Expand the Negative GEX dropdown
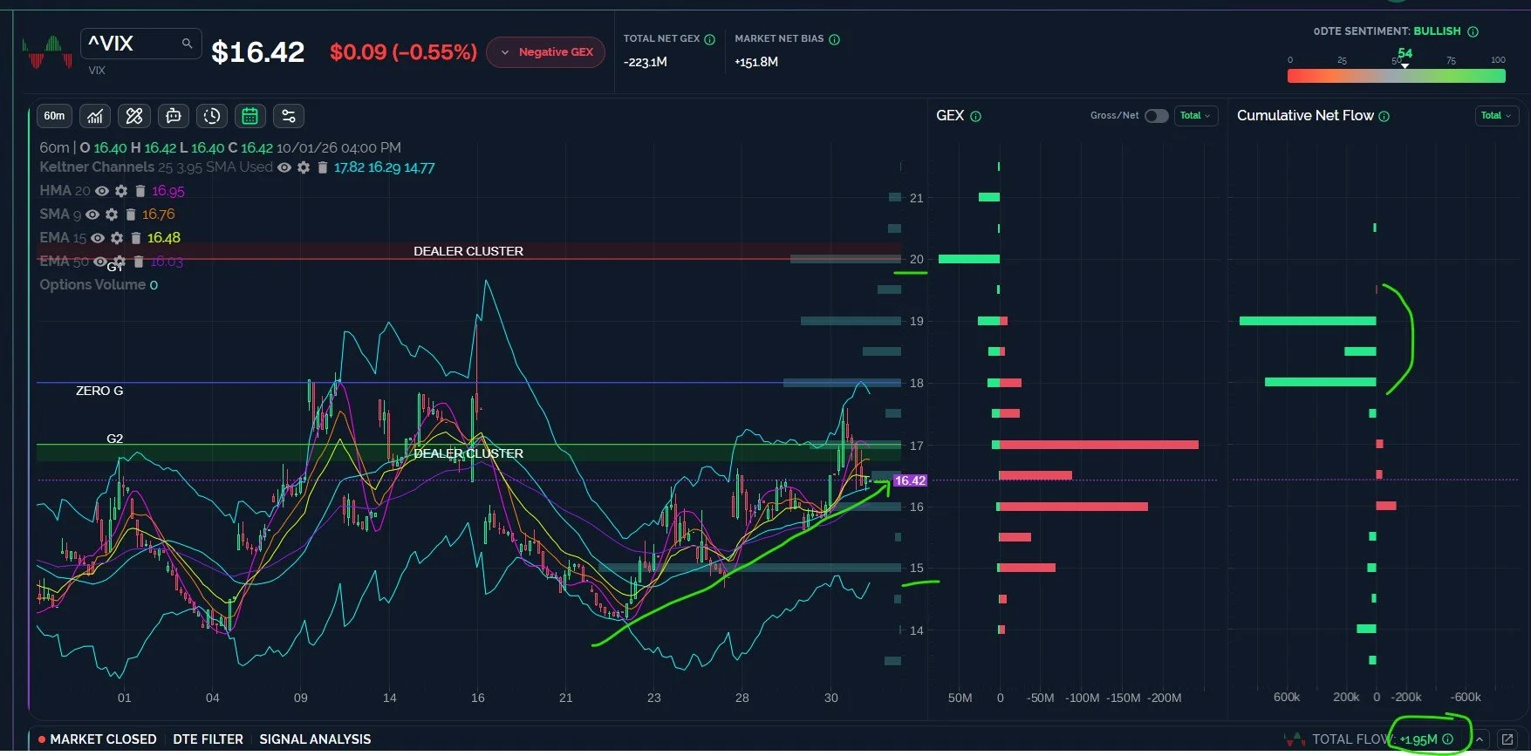The height and width of the screenshot is (756, 1531). (545, 52)
